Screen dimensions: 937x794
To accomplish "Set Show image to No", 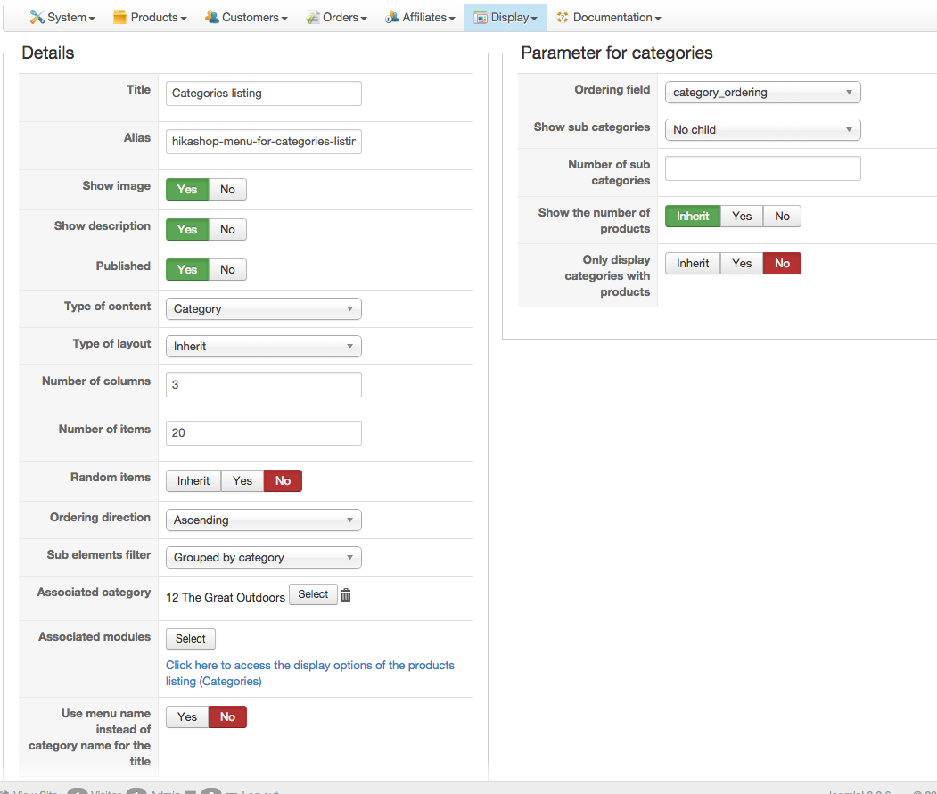I will [227, 190].
